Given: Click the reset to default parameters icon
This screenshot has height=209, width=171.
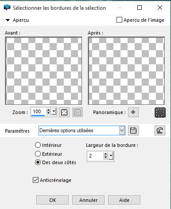Looking at the screenshot, I should pos(160,130).
